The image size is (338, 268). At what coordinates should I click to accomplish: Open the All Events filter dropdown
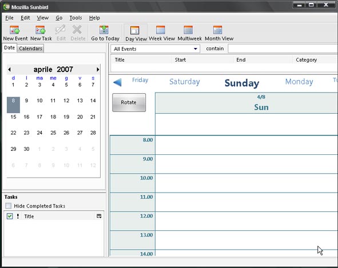[155, 49]
